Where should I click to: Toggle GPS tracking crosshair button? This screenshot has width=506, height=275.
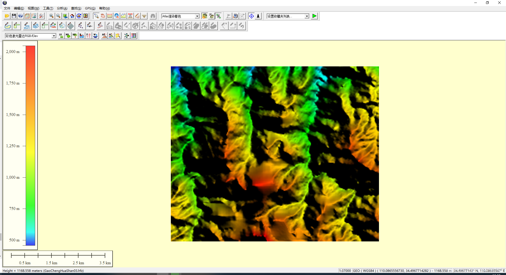coord(251,16)
